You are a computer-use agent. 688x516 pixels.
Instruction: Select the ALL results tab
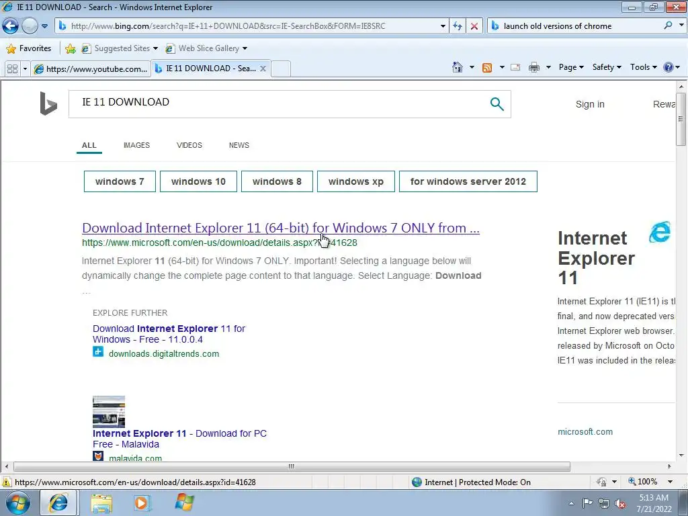point(89,145)
